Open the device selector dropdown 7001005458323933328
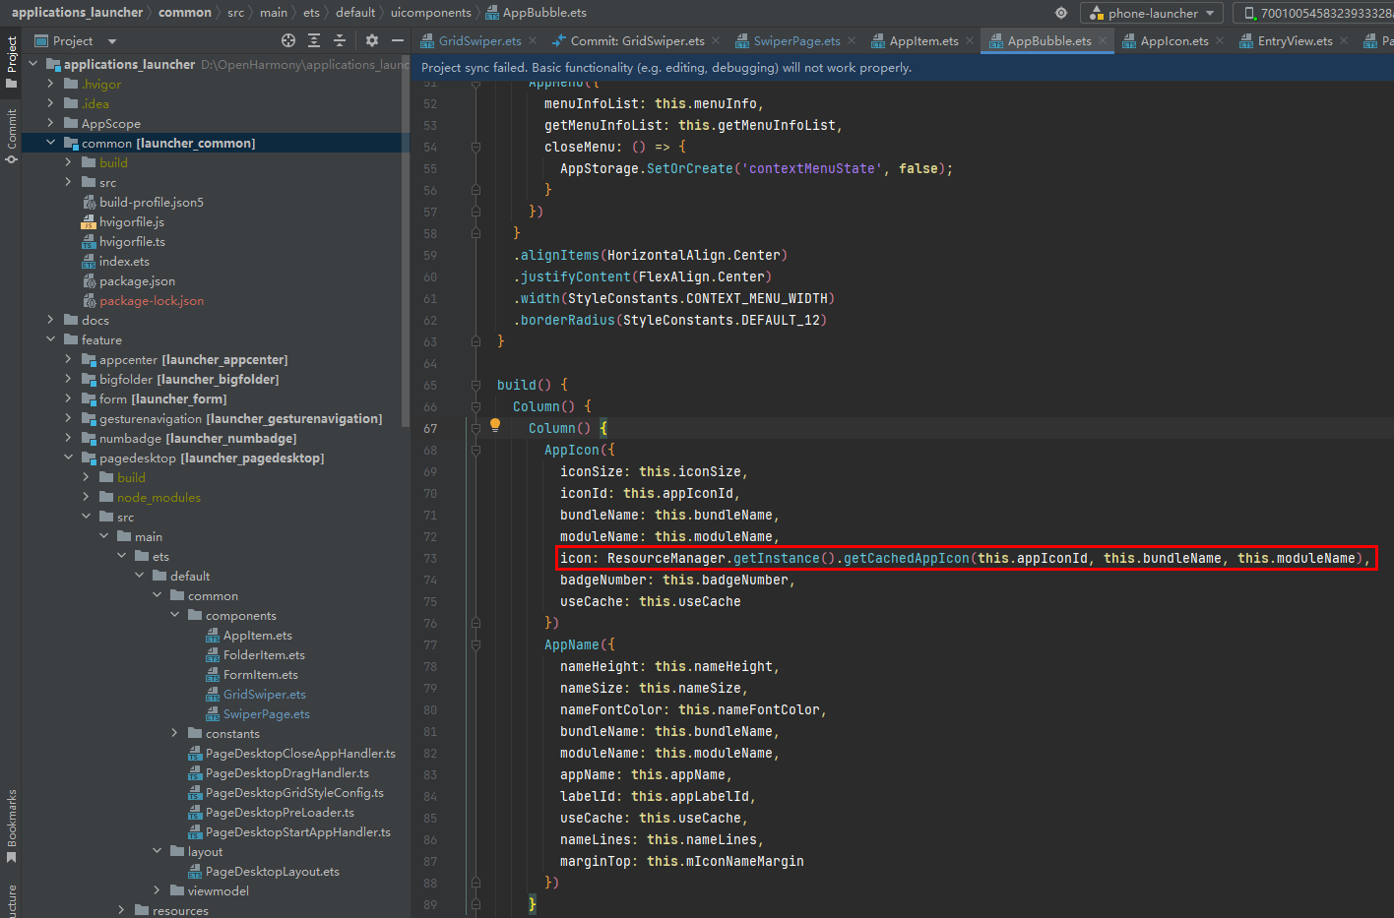Image resolution: width=1394 pixels, height=918 pixels. point(1316,13)
